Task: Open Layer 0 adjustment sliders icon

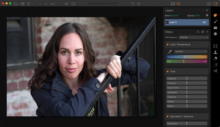Action: point(204,22)
